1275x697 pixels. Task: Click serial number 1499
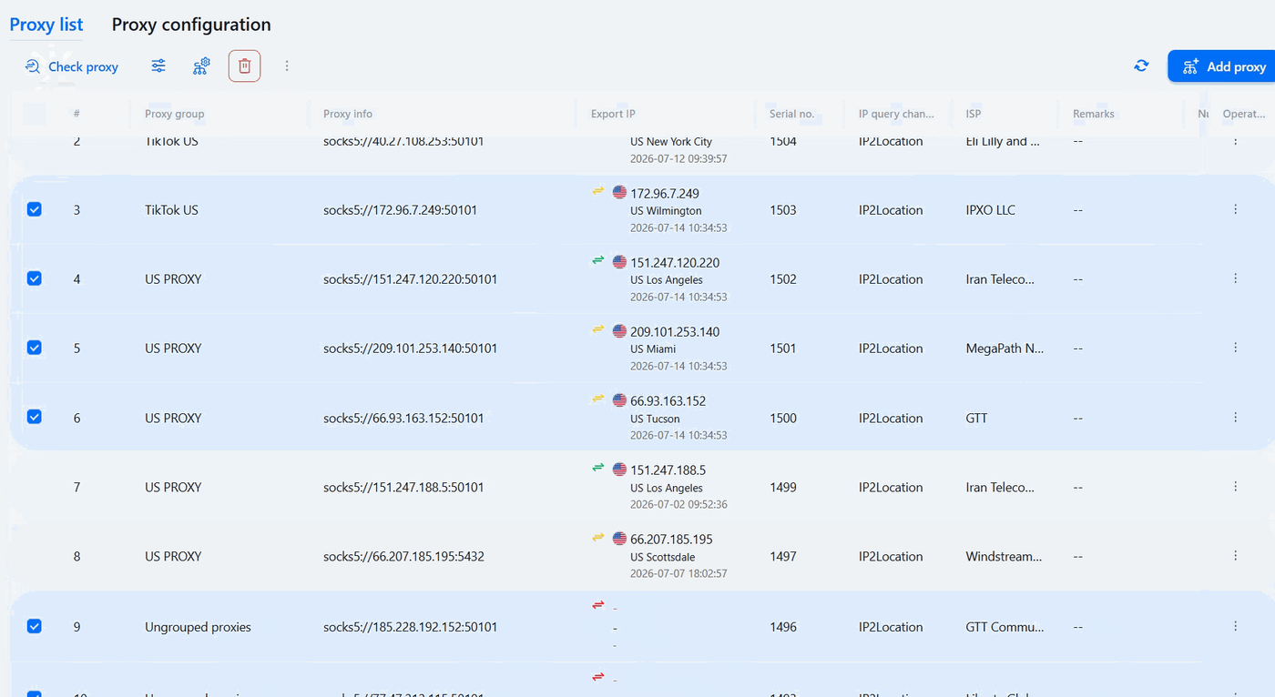(783, 487)
